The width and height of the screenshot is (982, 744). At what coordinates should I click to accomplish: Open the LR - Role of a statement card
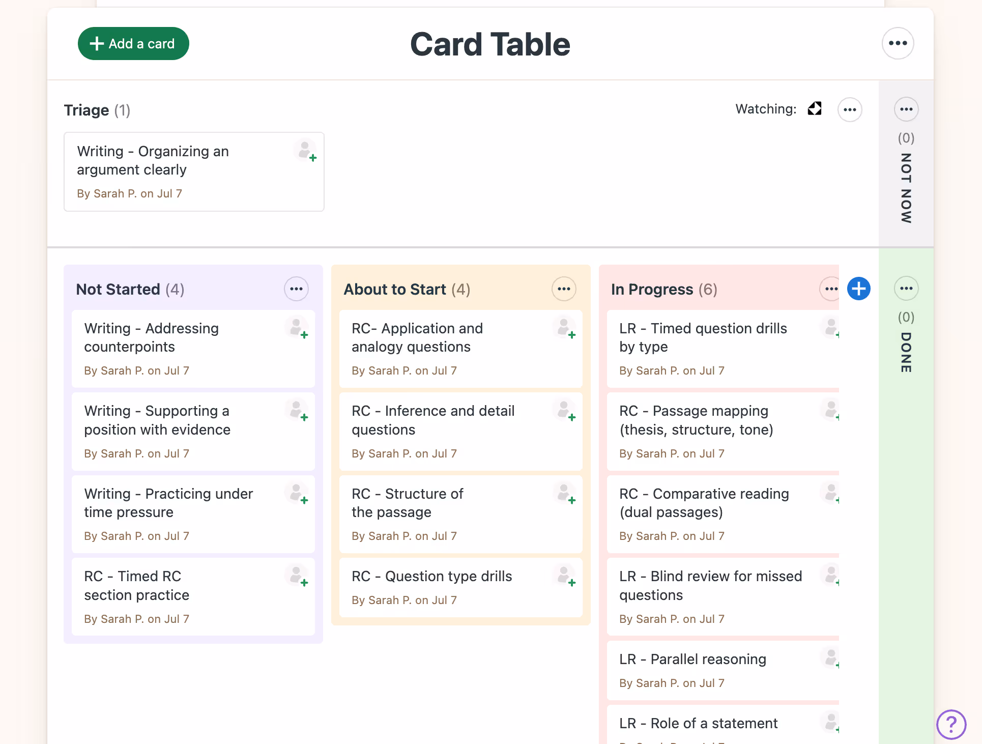[x=699, y=723]
